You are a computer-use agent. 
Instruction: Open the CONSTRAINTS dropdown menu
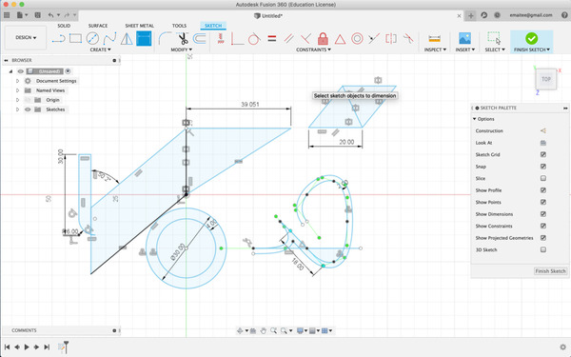pyautogui.click(x=313, y=50)
